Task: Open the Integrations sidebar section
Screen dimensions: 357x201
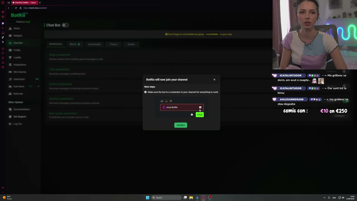Action: (x=20, y=65)
